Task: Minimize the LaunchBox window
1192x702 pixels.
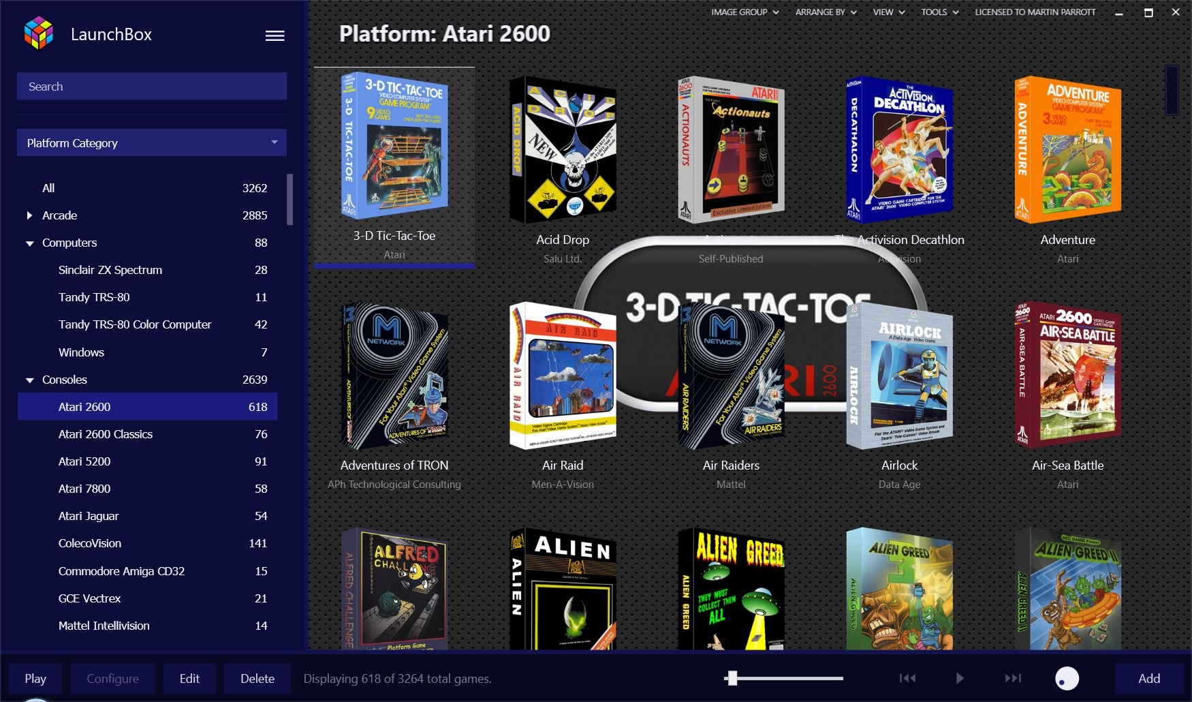Action: coord(1118,12)
